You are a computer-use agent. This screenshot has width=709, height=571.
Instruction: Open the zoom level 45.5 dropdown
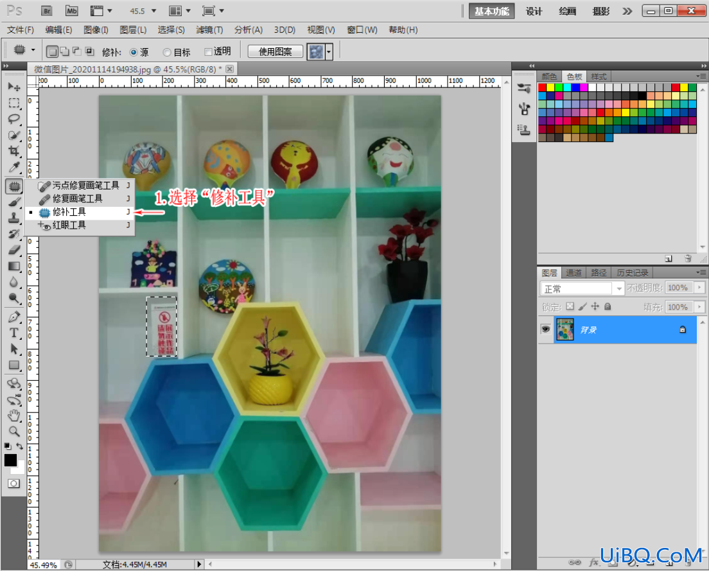tap(153, 11)
